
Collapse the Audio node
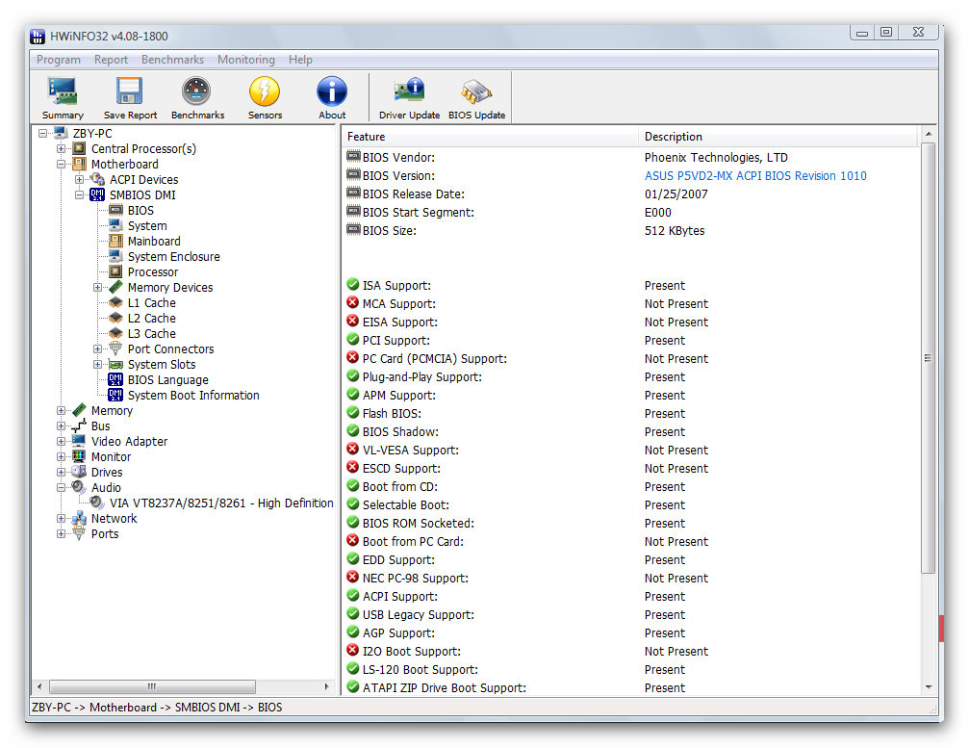point(62,487)
